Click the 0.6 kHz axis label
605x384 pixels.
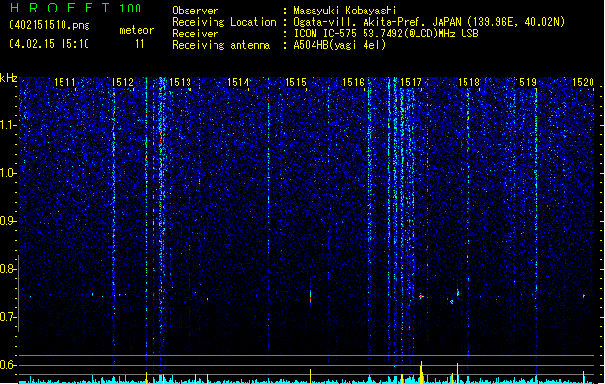pyautogui.click(x=9, y=365)
